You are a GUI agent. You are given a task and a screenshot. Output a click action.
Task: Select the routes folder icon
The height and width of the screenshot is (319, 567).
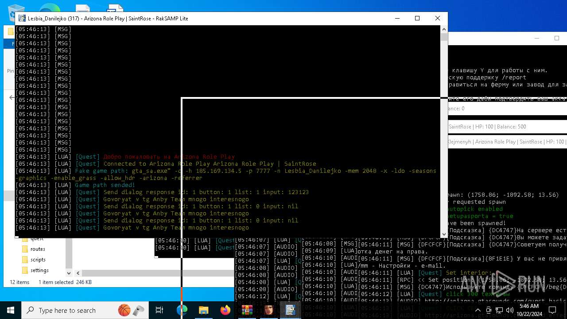[x=25, y=249]
